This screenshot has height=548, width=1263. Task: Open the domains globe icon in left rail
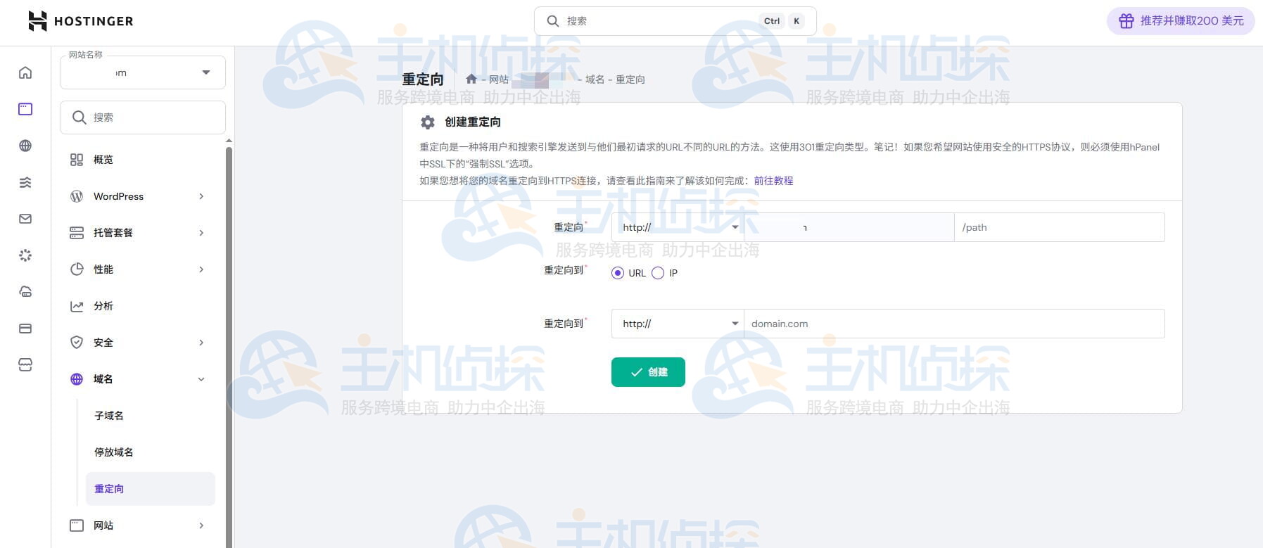(25, 146)
